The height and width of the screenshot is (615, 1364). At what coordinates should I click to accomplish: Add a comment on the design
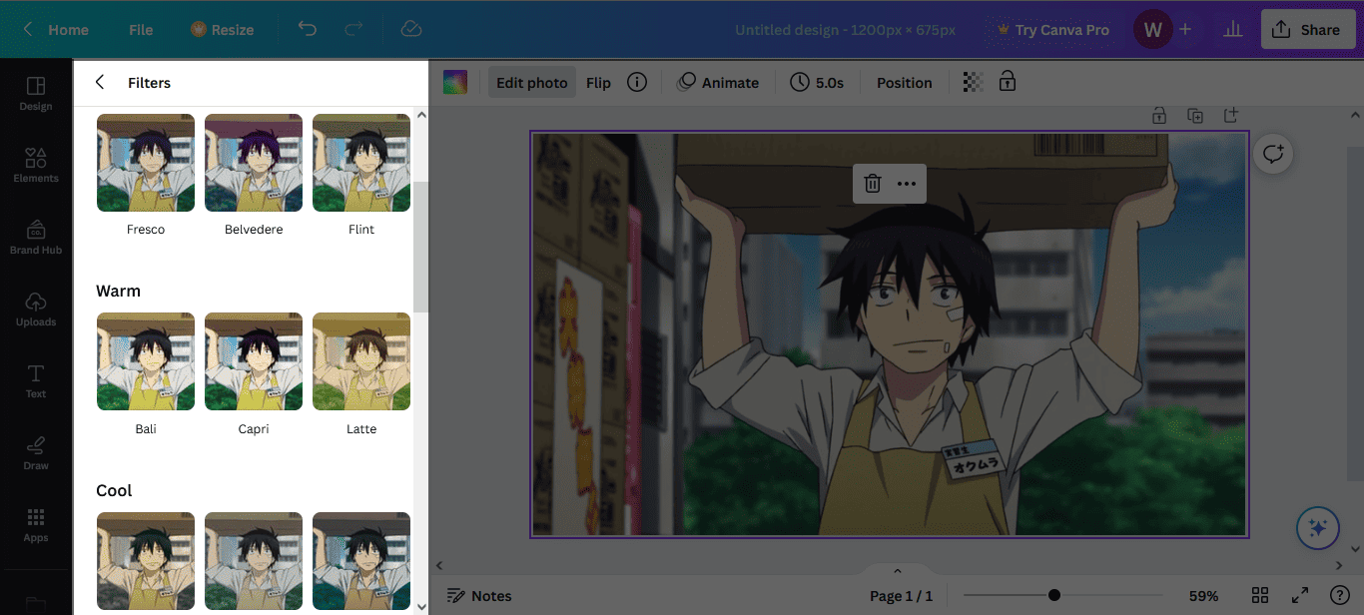(1273, 154)
